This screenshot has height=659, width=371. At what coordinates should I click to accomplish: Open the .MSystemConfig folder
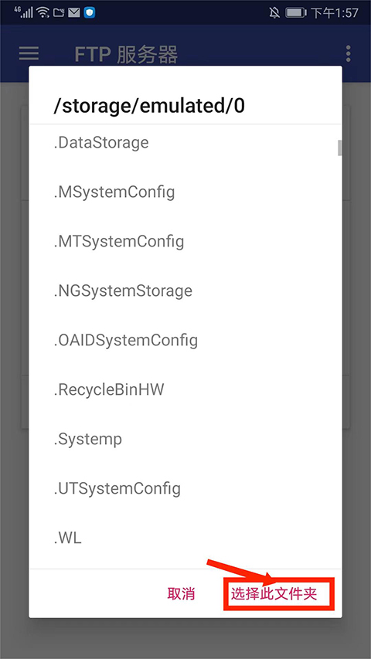[x=185, y=192]
